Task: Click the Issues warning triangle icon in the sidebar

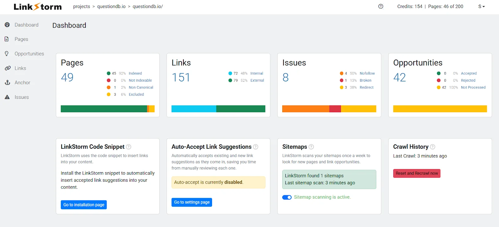Action: pyautogui.click(x=7, y=97)
